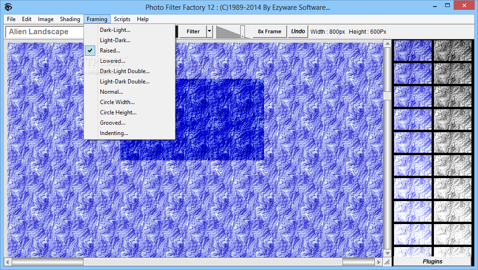Choose Indenting... framing option
478x270 pixels.
click(x=129, y=133)
